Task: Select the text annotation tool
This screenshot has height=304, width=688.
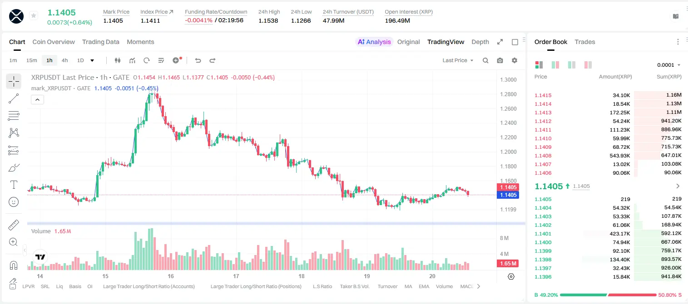Action: [14, 185]
